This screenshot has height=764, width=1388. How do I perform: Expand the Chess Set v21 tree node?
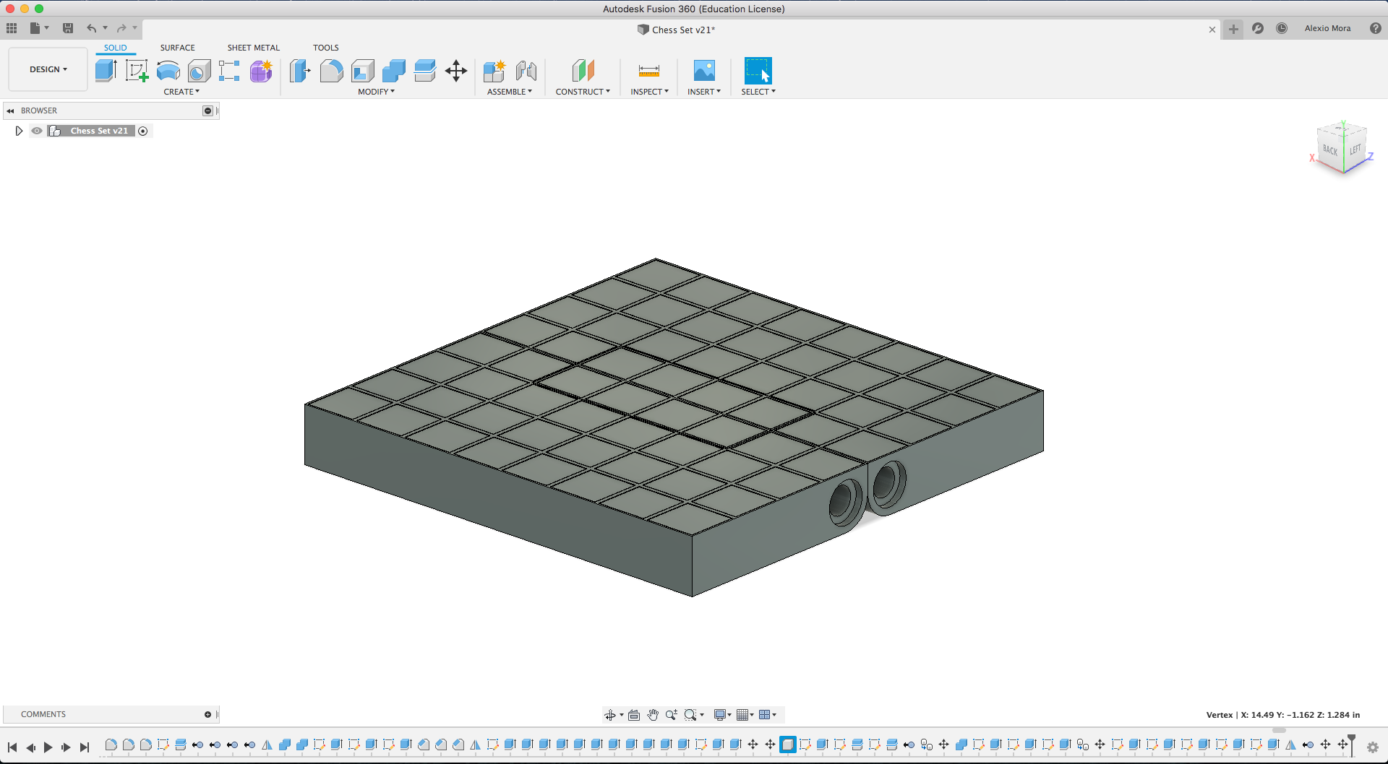(19, 131)
